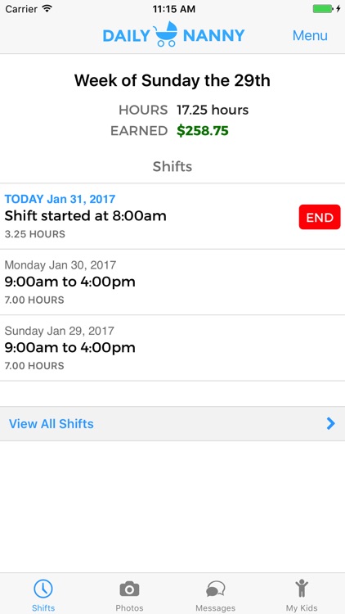The width and height of the screenshot is (345, 614).
Task: Open View All Shifts link
Action: (172, 424)
